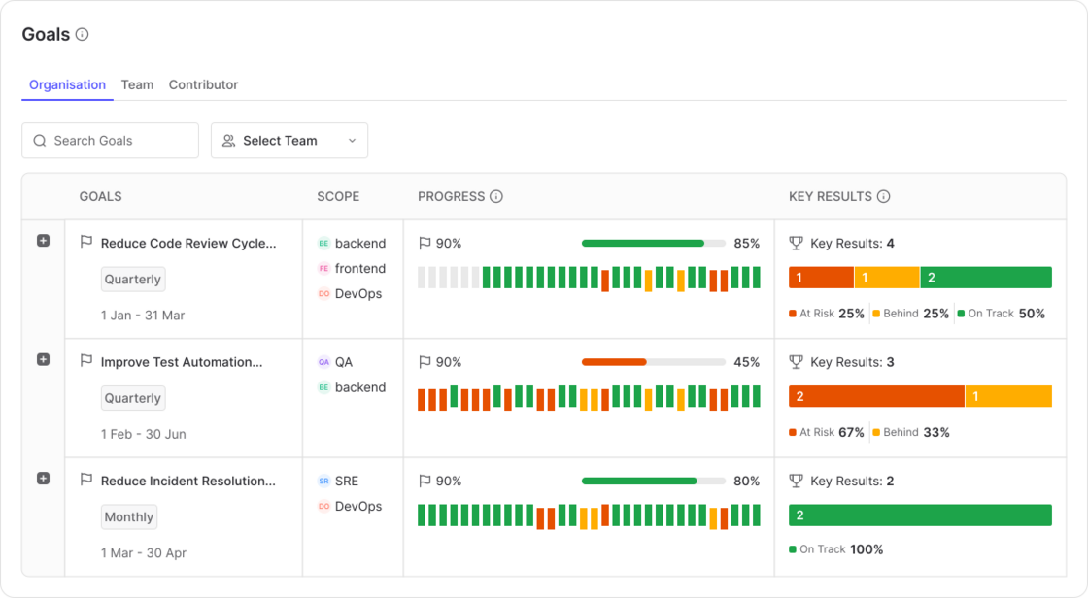Viewport: 1088px width, 598px height.
Task: Click flag icon beside Reduce Code Review Cycle
Action: (86, 242)
